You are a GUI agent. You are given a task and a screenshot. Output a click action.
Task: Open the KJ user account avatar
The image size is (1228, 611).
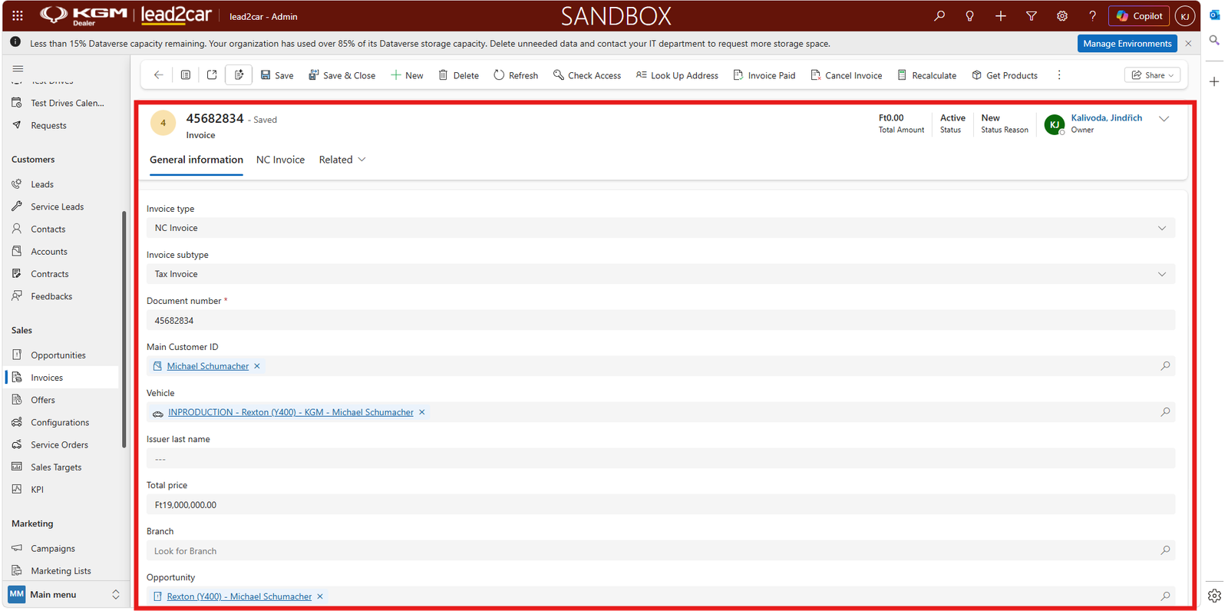(1185, 15)
